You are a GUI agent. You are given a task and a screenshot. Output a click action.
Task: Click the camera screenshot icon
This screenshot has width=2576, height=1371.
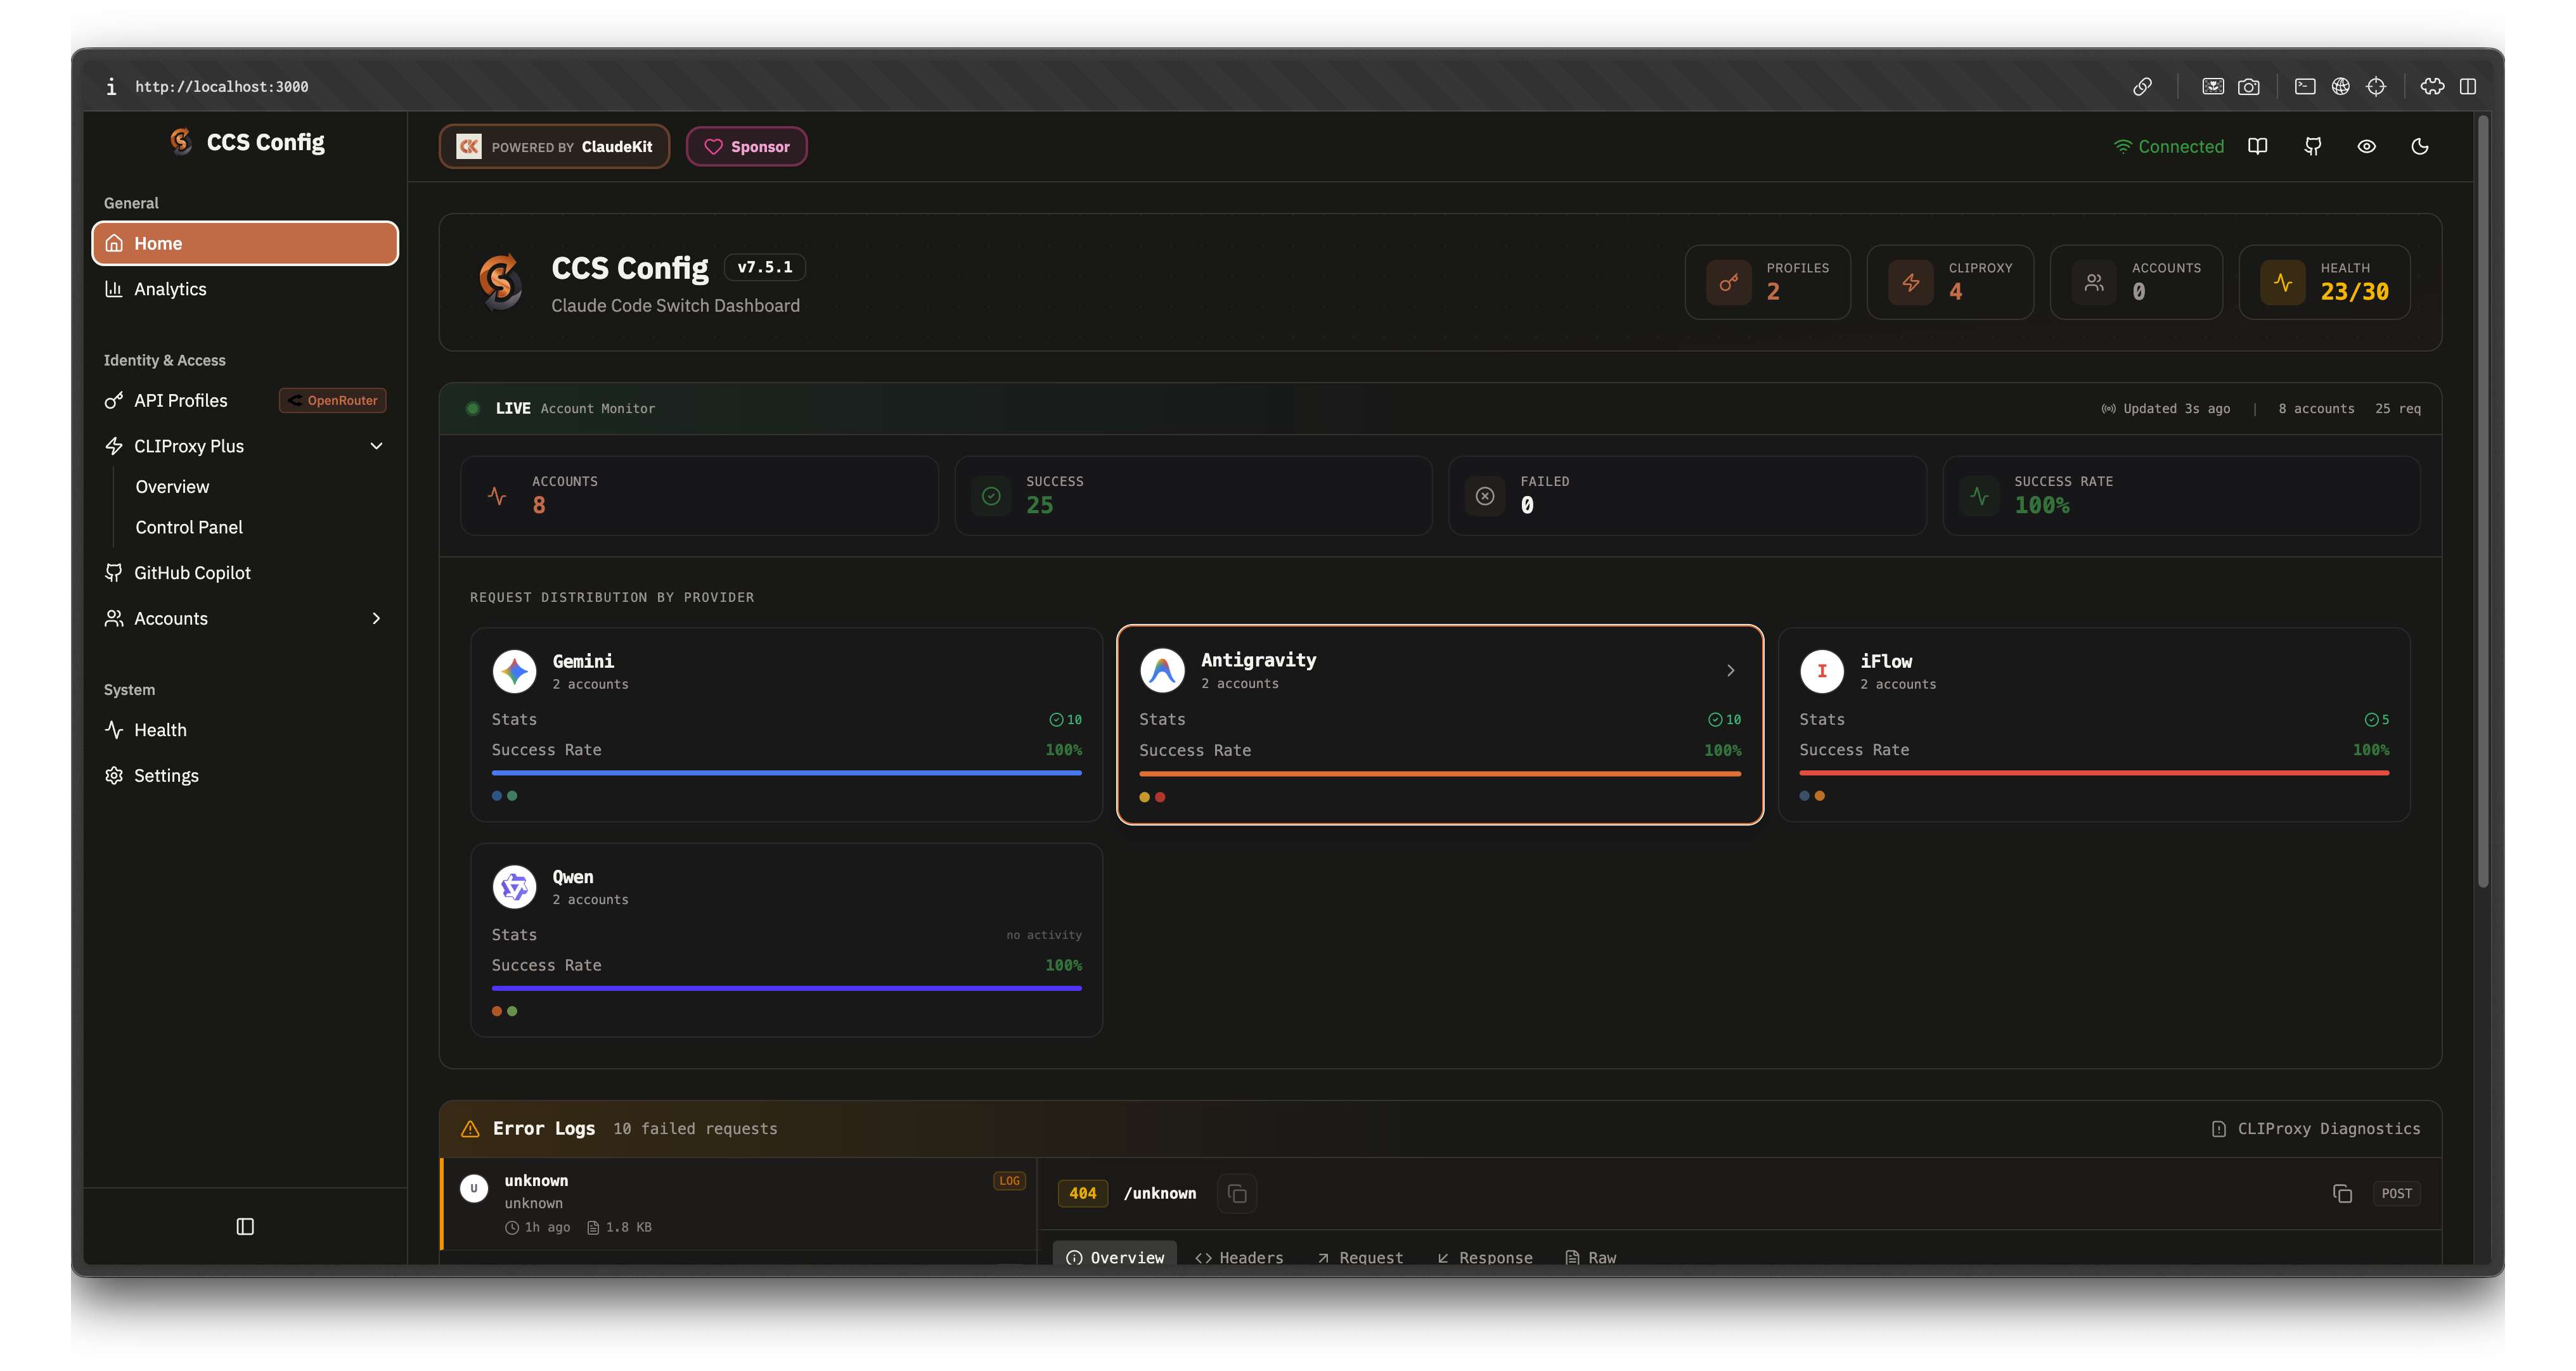2248,87
